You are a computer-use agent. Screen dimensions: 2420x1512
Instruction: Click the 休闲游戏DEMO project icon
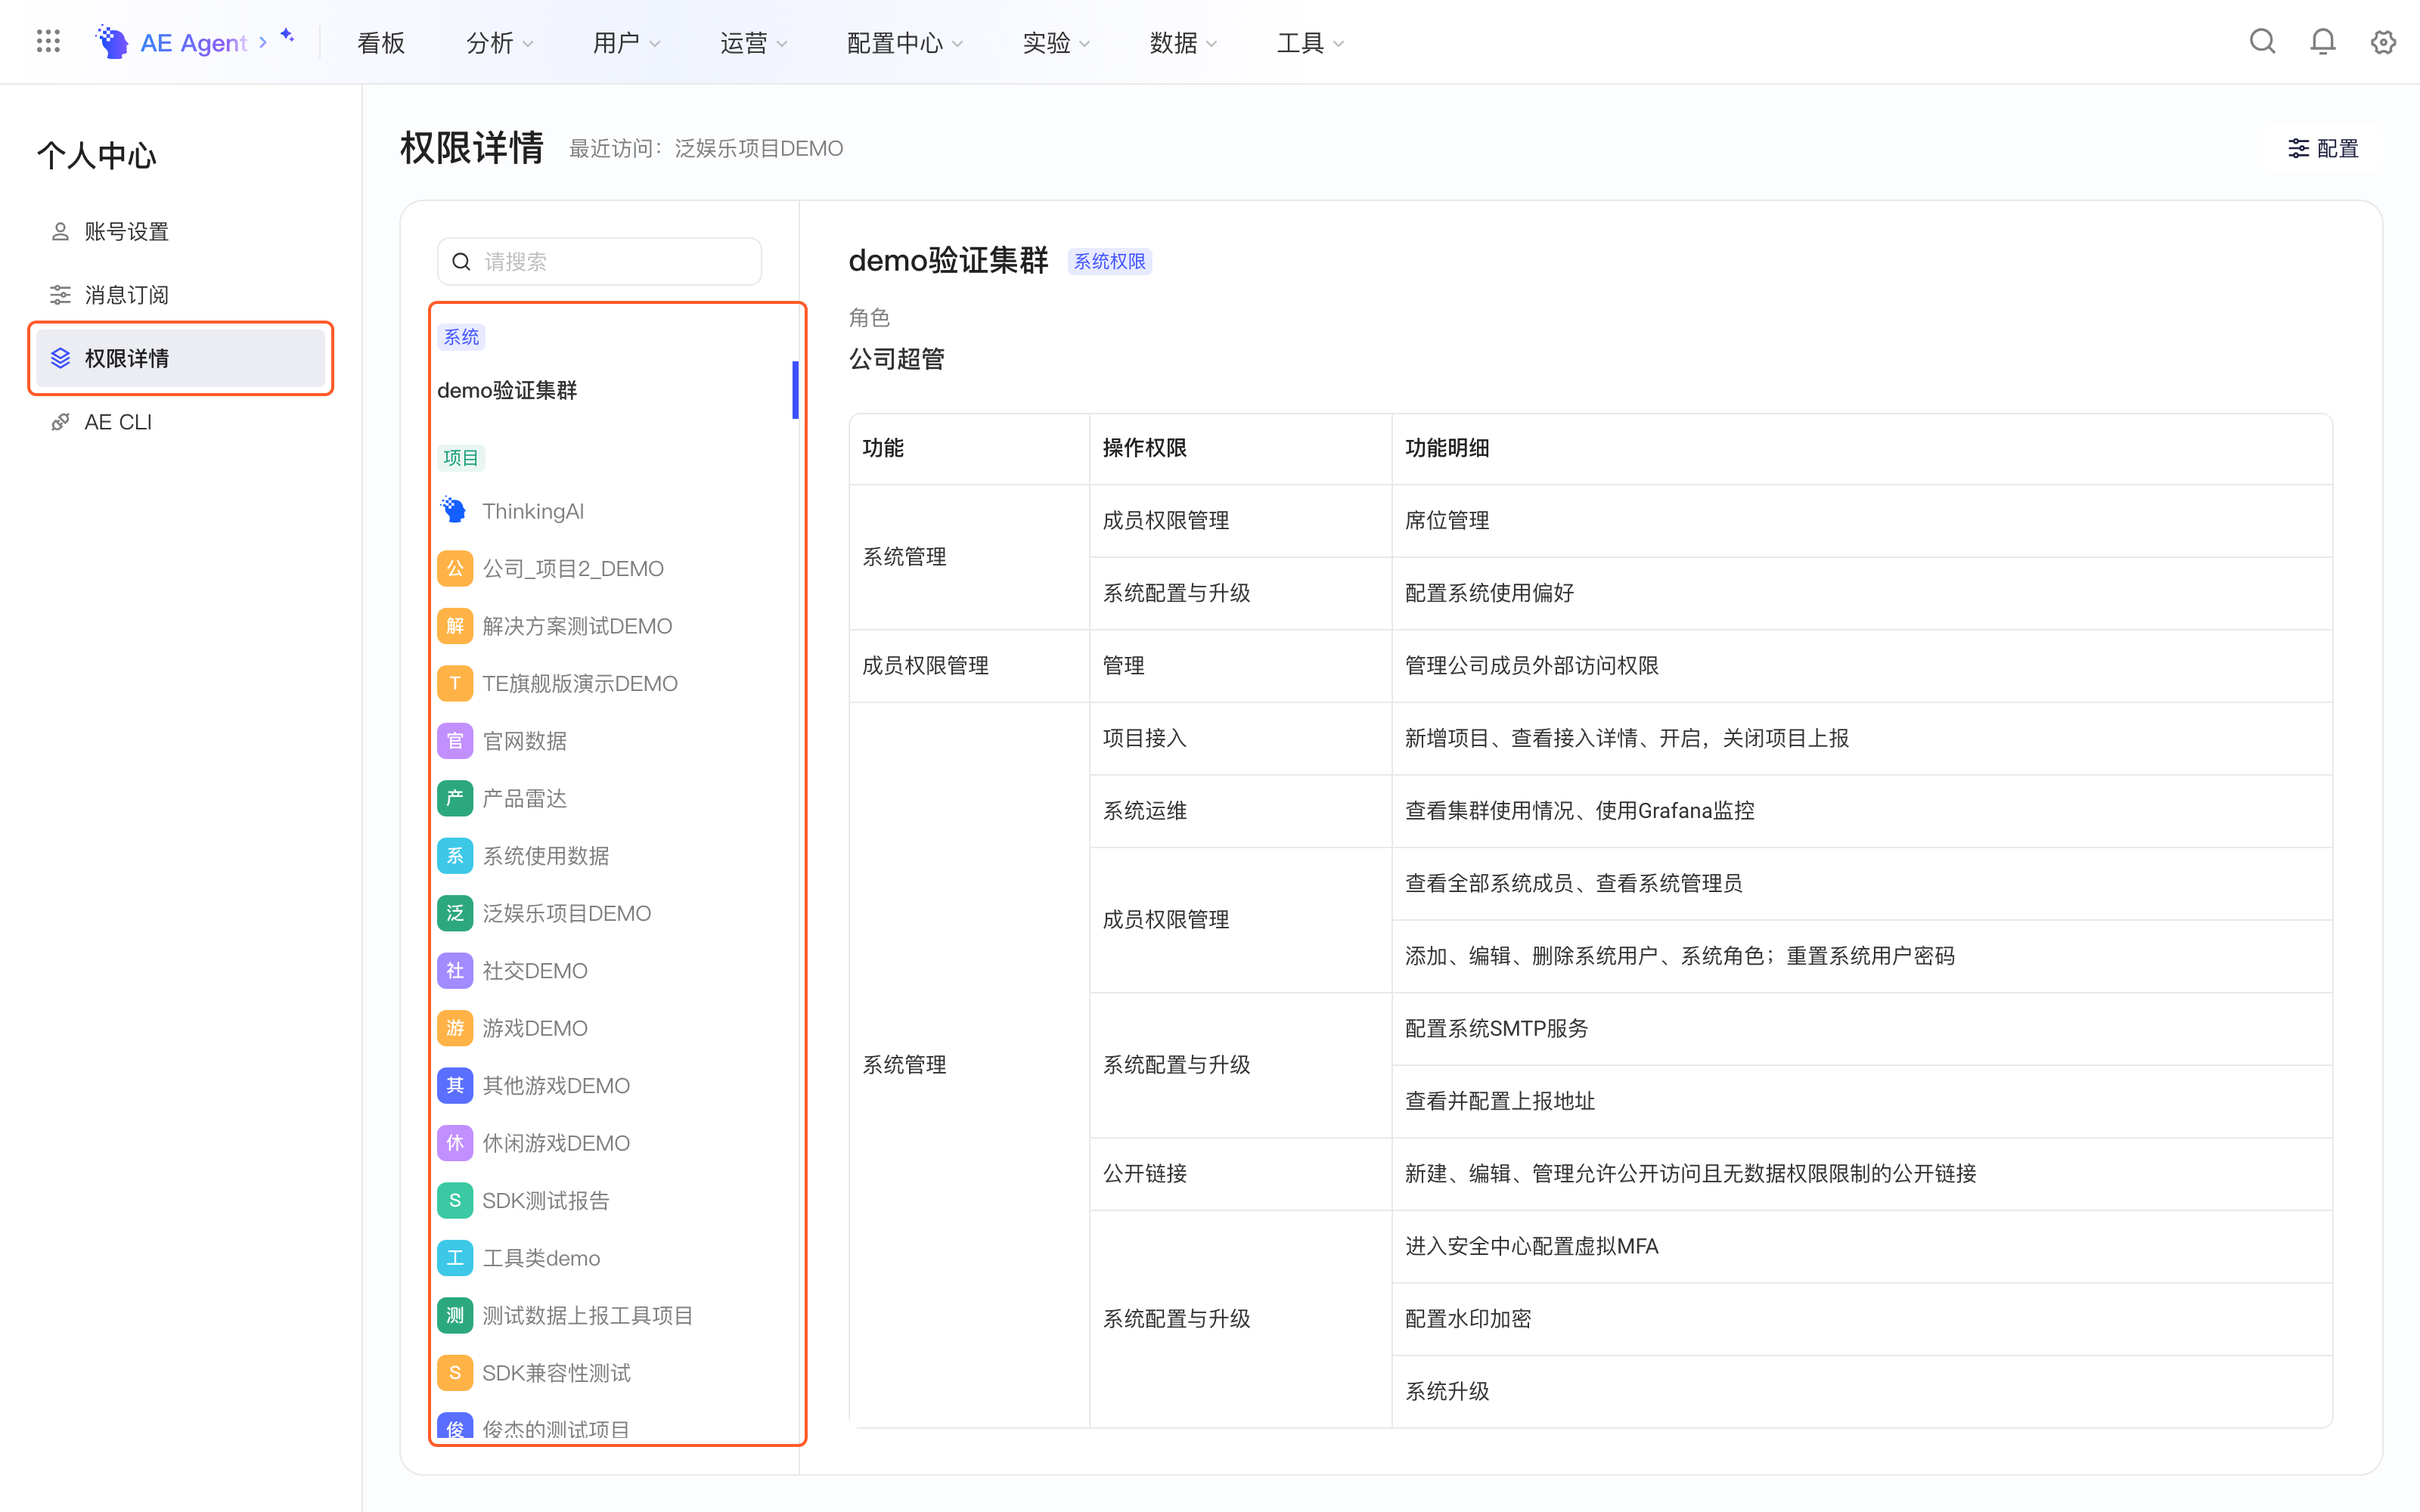click(x=455, y=1143)
